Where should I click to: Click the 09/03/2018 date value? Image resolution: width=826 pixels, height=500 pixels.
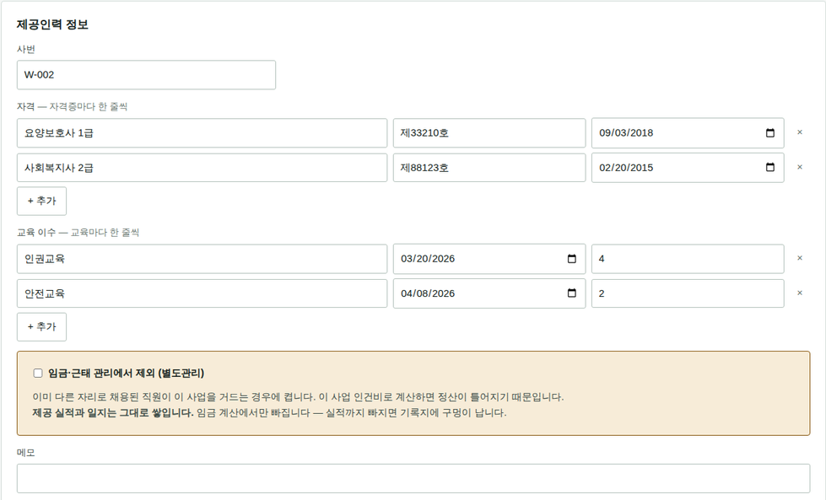[626, 132]
